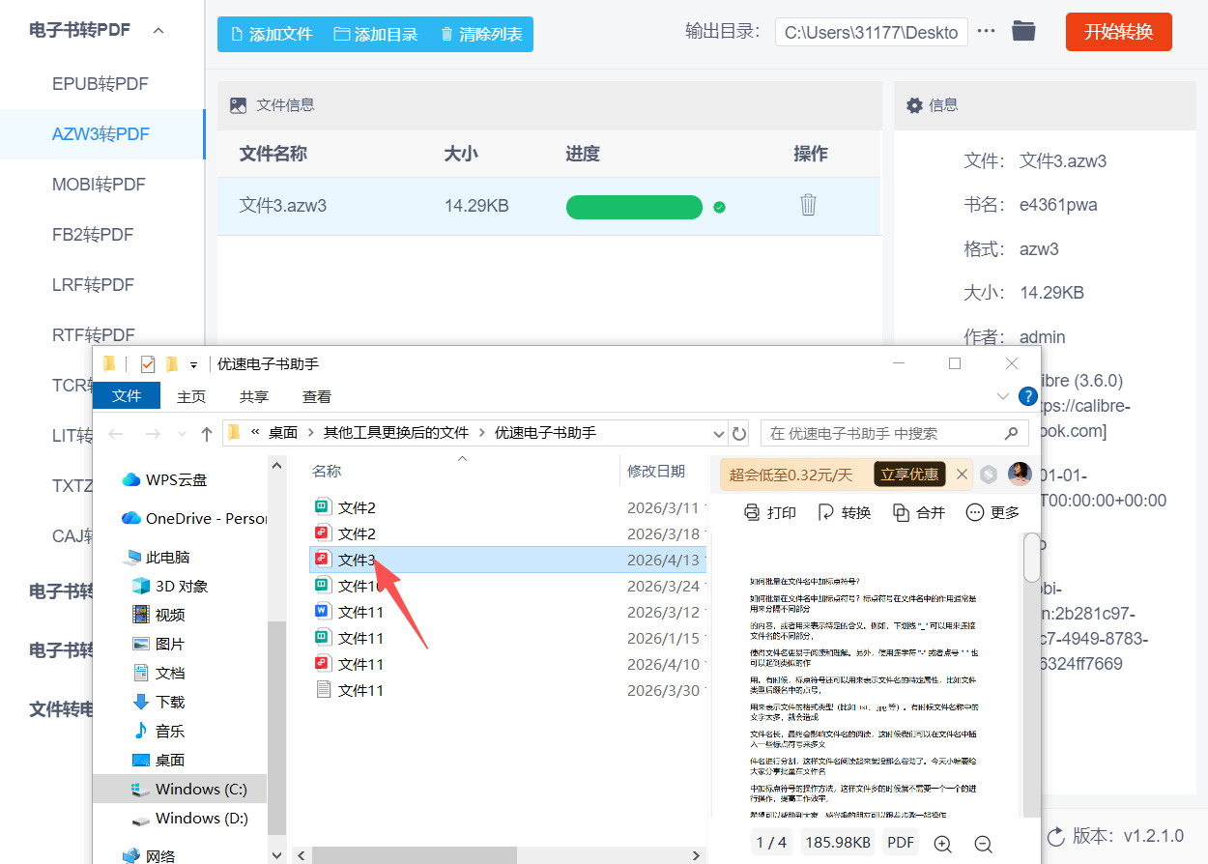Select FB2转PDF in the sidebar

[101, 235]
